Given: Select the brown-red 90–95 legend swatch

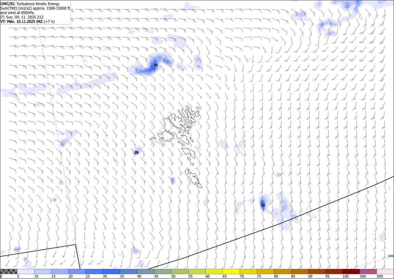Looking at the screenshot, I should click(317, 271).
